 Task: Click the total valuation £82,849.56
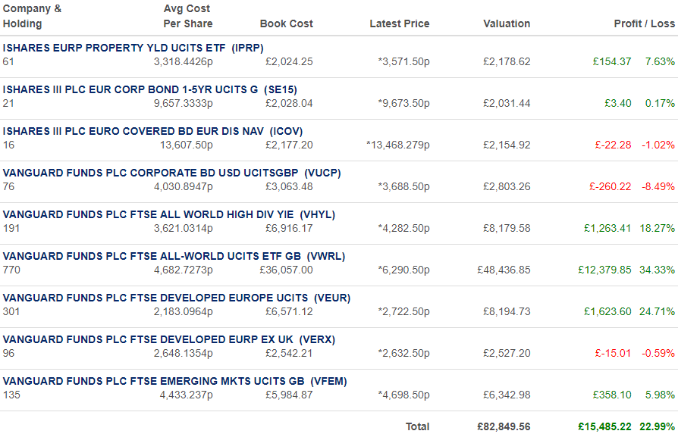pyautogui.click(x=504, y=426)
